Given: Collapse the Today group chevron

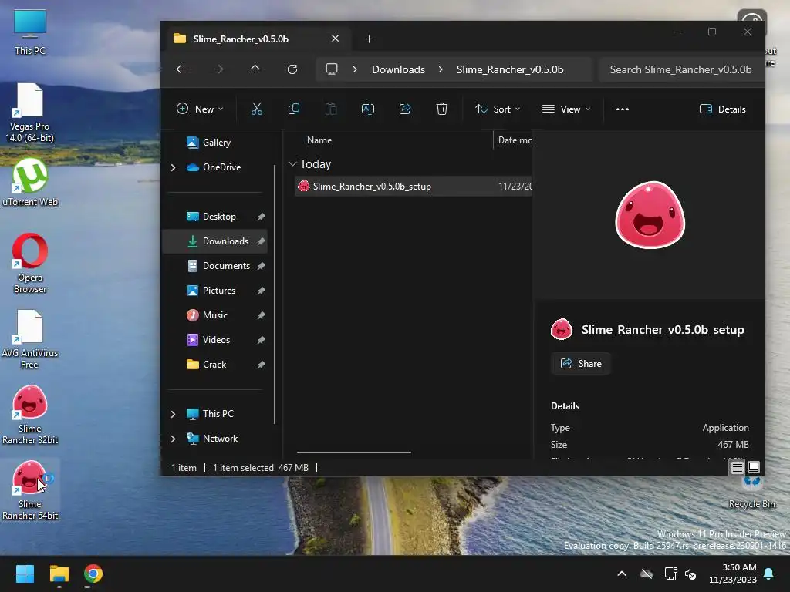Looking at the screenshot, I should point(292,164).
